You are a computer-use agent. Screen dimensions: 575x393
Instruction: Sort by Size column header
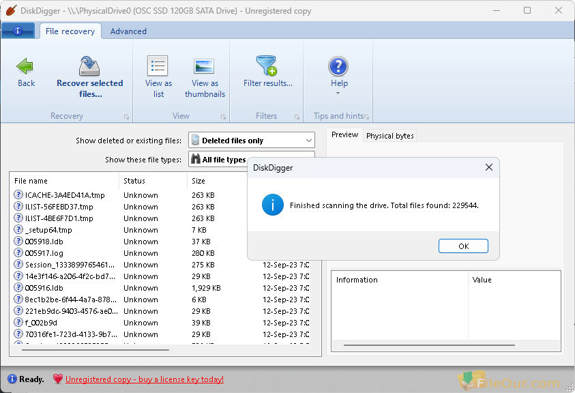tap(218, 181)
